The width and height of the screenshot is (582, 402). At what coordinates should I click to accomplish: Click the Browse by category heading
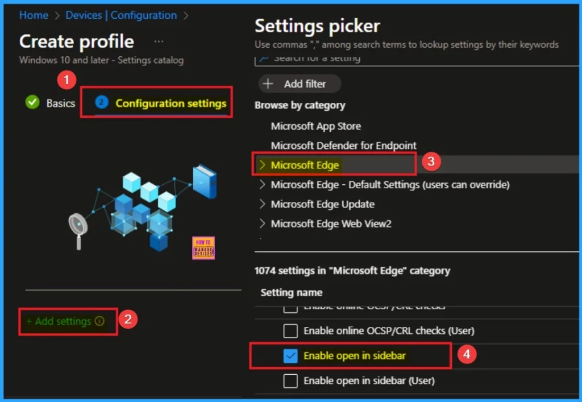point(300,105)
